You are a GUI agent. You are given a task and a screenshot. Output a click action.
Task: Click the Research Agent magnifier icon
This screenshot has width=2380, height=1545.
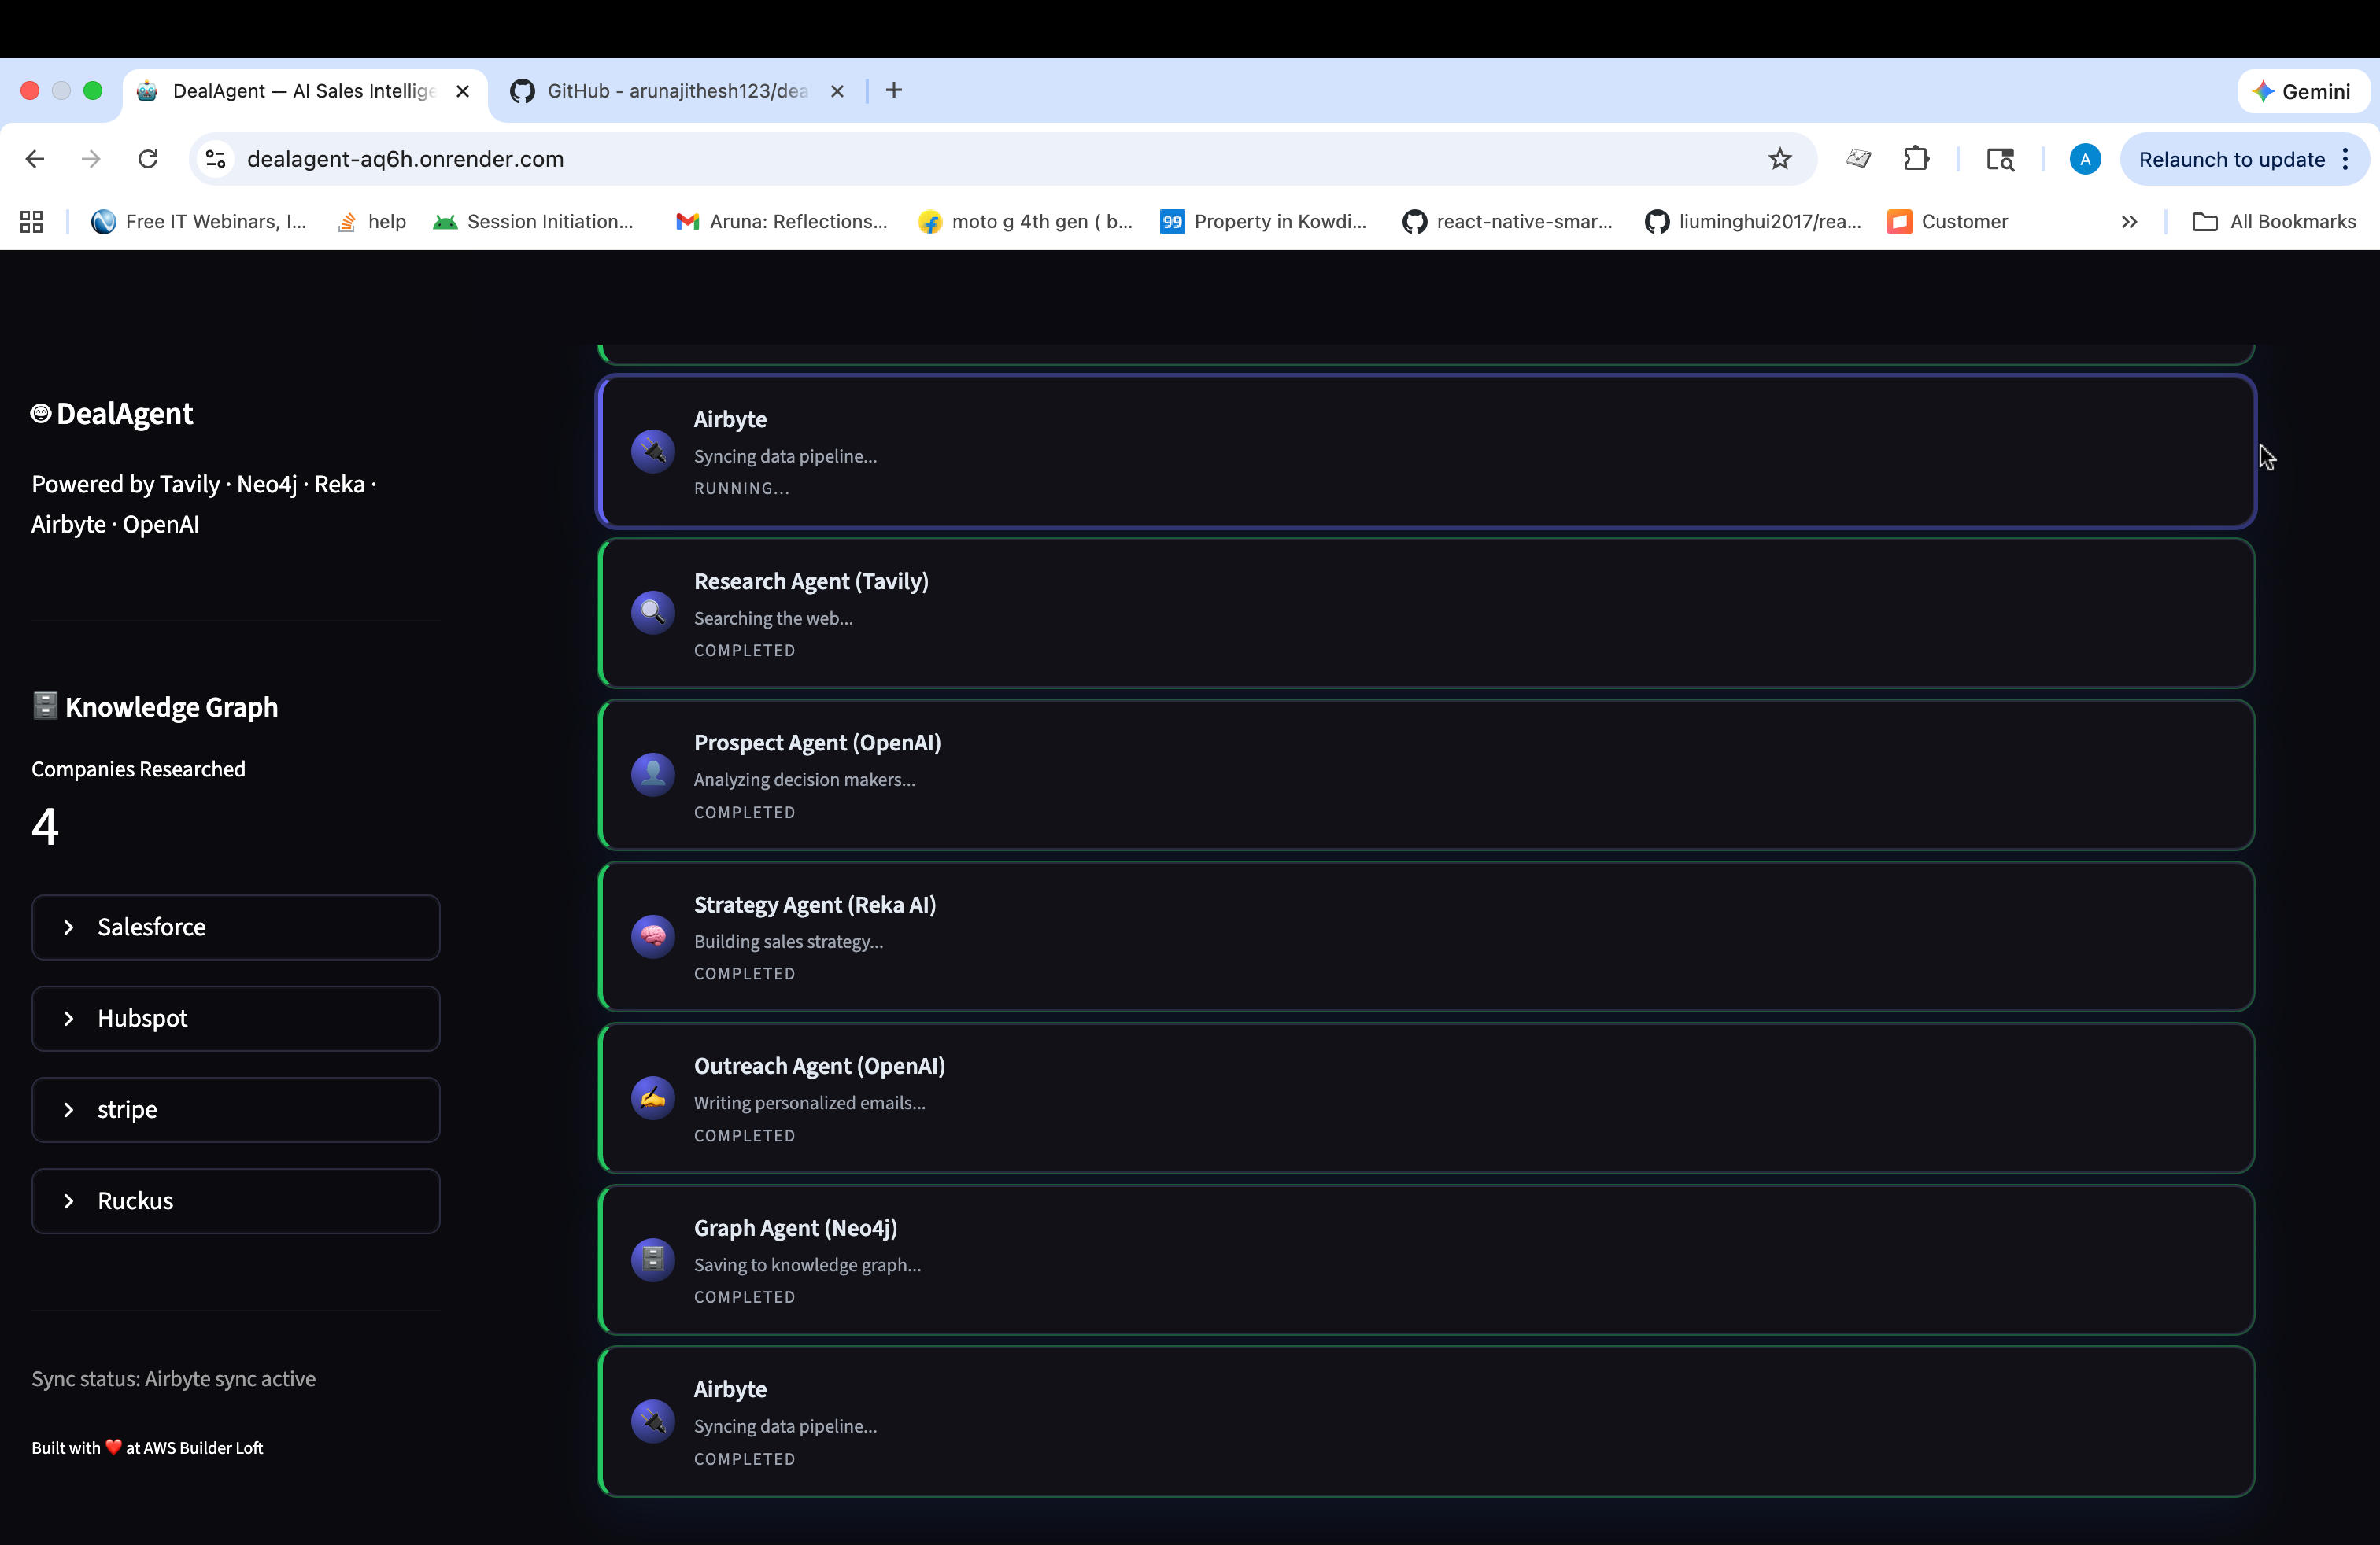point(652,613)
